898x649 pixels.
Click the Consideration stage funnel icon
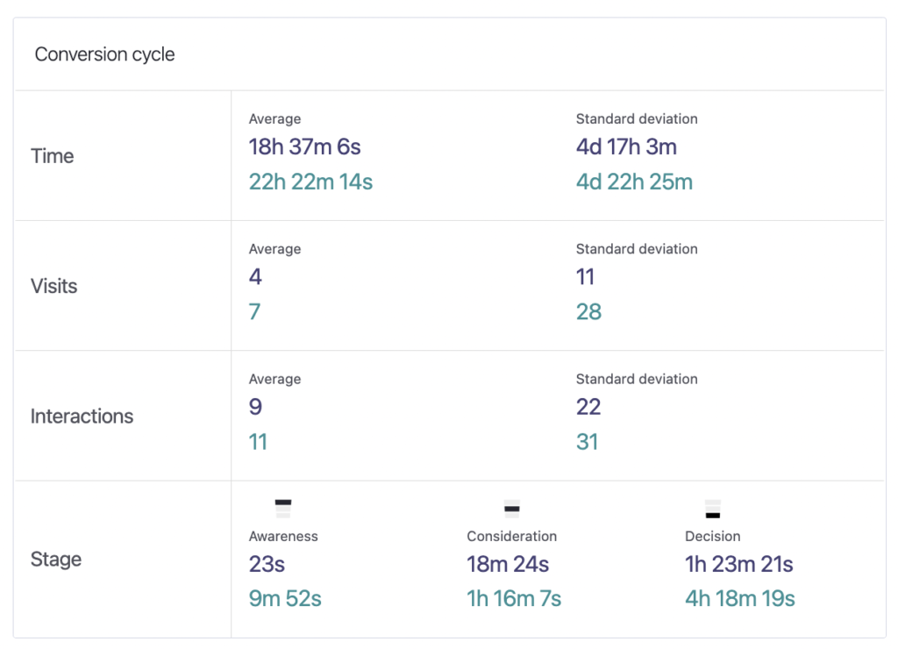[512, 509]
